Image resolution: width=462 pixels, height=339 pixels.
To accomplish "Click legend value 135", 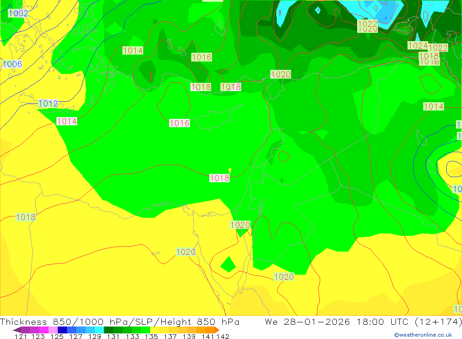I will (151, 336).
